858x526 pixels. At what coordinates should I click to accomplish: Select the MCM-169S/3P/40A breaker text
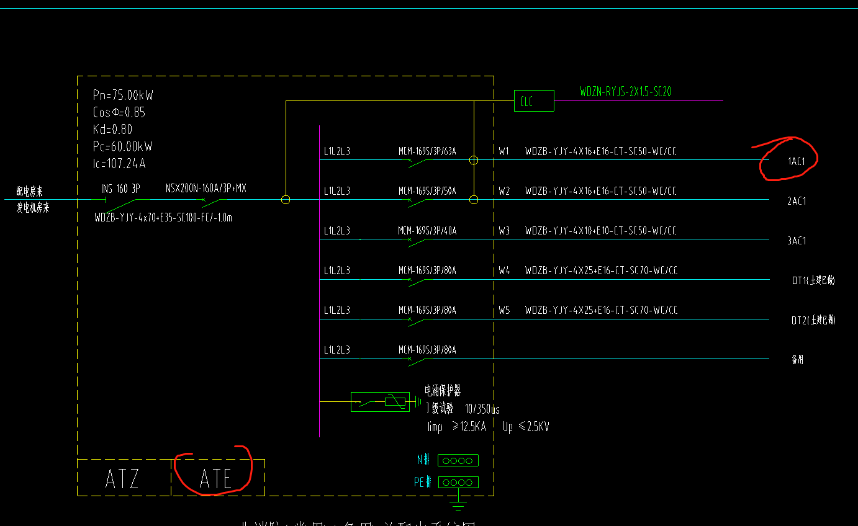[x=427, y=231]
